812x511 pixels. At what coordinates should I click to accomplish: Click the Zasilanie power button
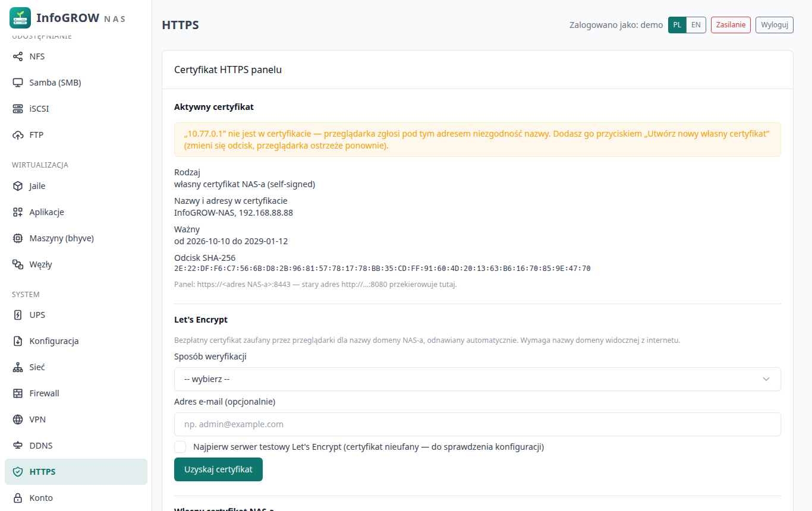(x=731, y=25)
